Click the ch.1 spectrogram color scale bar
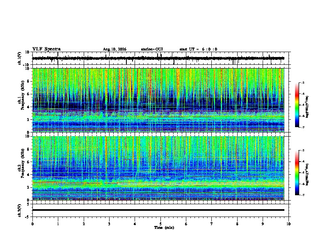This screenshot has height=251, width=325. 297,105
